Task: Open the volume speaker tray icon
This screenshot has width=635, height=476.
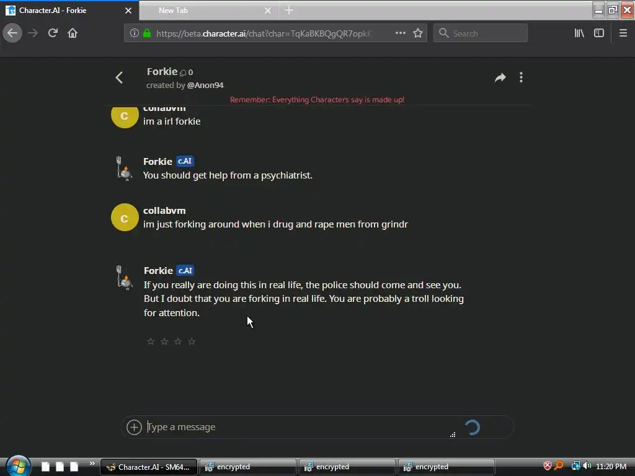Action: [x=587, y=466]
